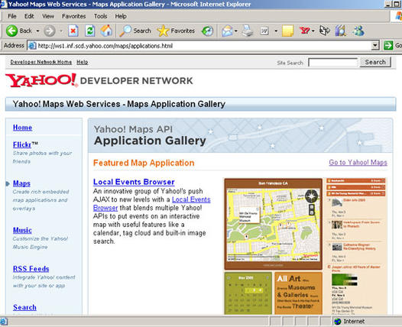Open the File menu
Image resolution: width=402 pixels, height=327 pixels.
pyautogui.click(x=12, y=16)
